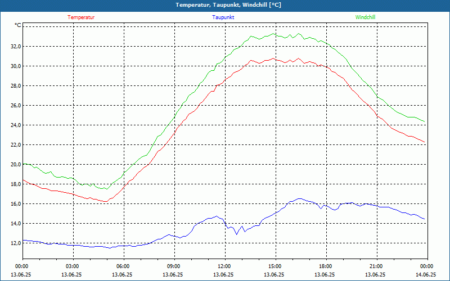Click the '06:00' x-axis time label
The width and height of the screenshot is (450, 281).
coord(123,266)
